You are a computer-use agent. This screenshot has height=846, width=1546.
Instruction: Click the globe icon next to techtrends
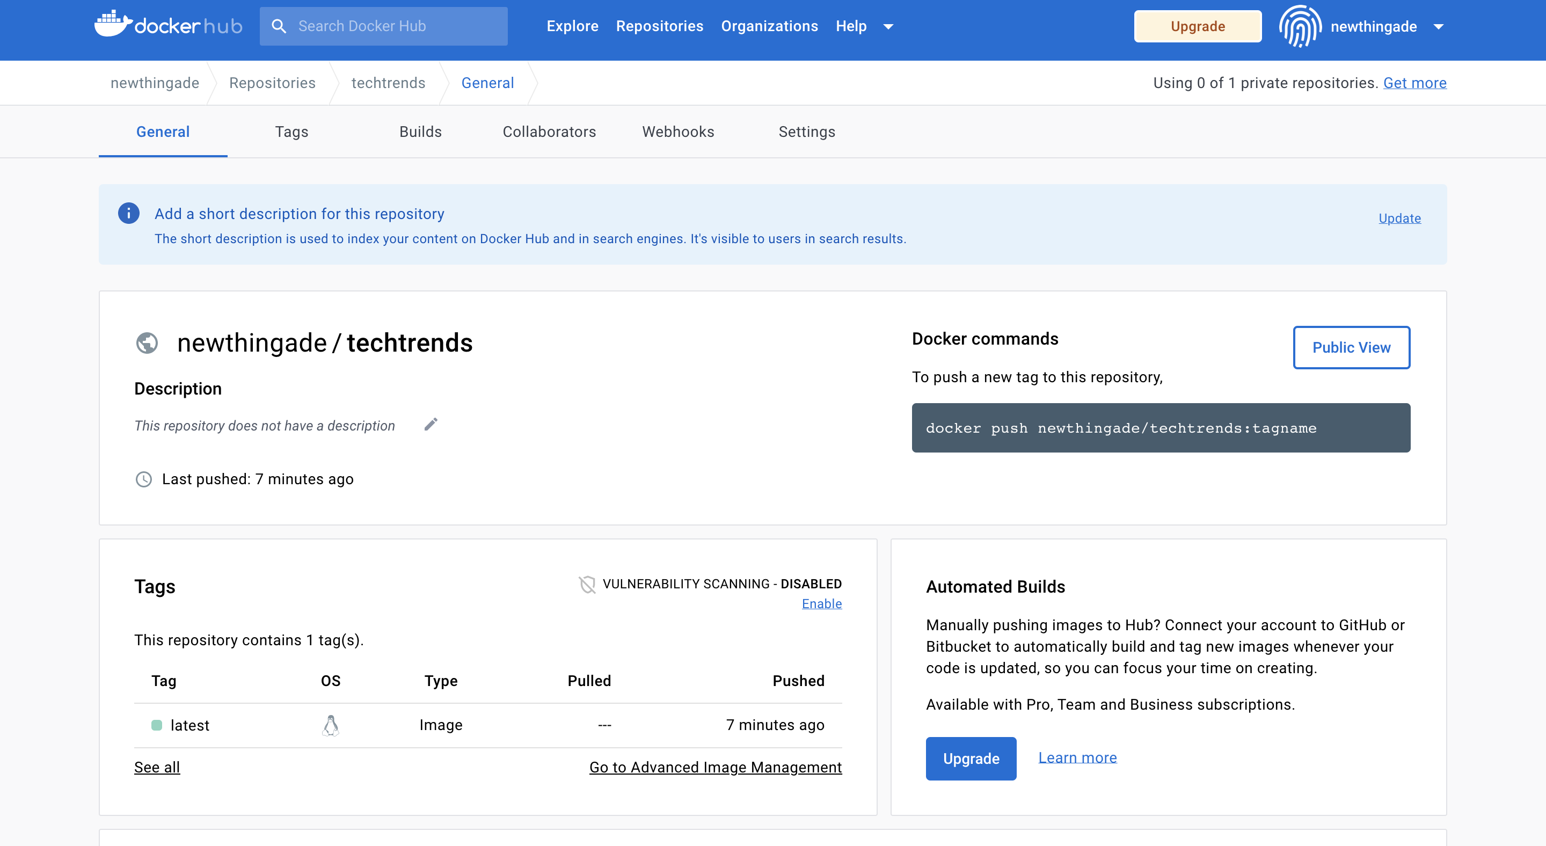tap(147, 342)
